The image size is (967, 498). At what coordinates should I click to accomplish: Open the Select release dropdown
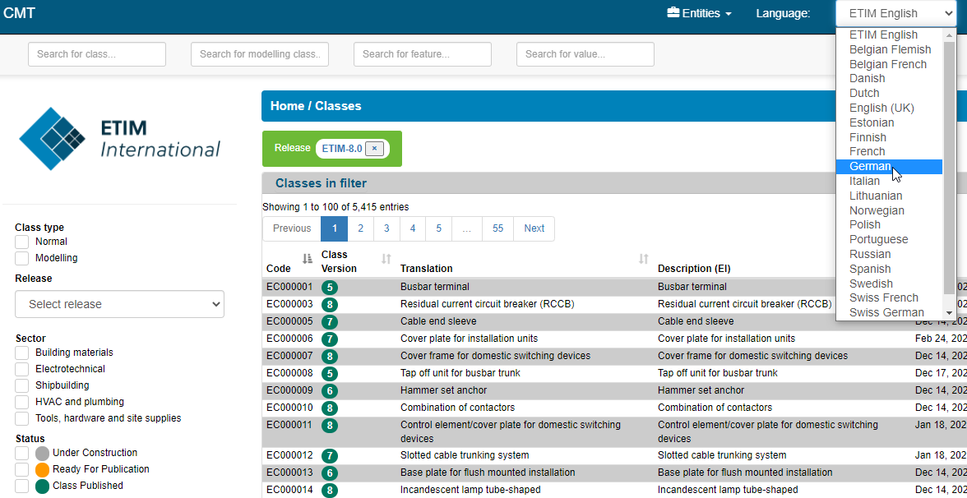120,304
